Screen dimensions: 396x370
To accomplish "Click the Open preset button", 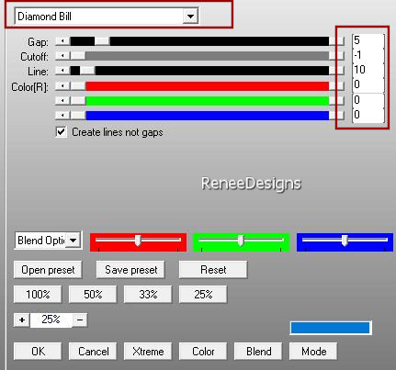I will point(48,270).
